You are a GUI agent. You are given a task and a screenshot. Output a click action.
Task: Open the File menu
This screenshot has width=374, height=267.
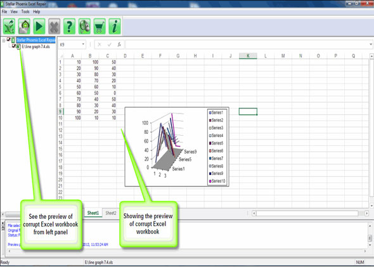click(x=4, y=11)
